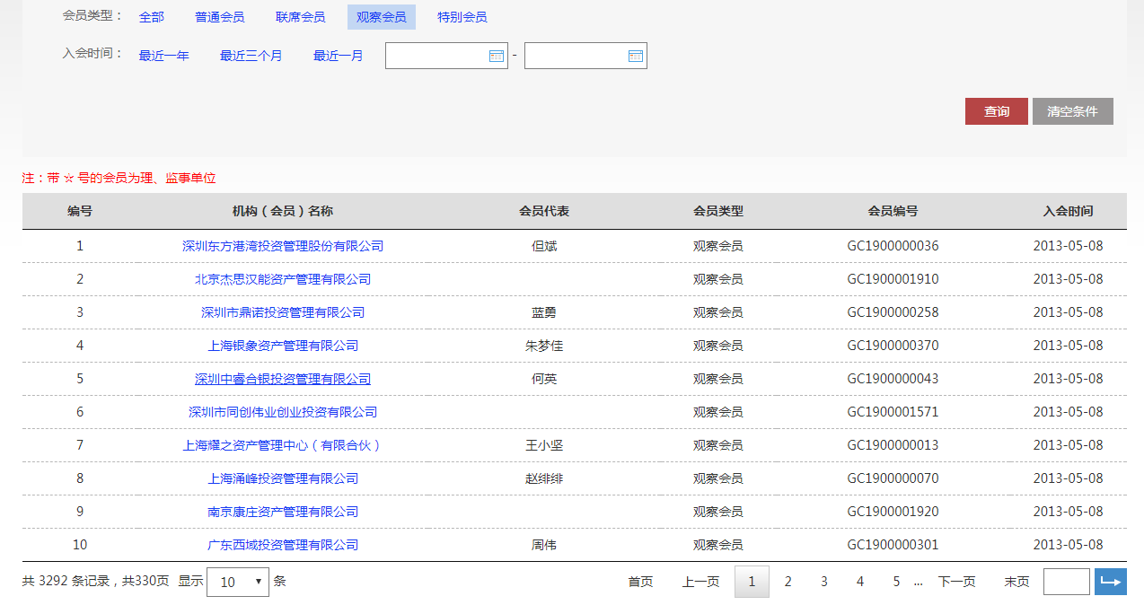1144x605 pixels.
Task: Select 观察会员 member type filter
Action: coord(382,17)
